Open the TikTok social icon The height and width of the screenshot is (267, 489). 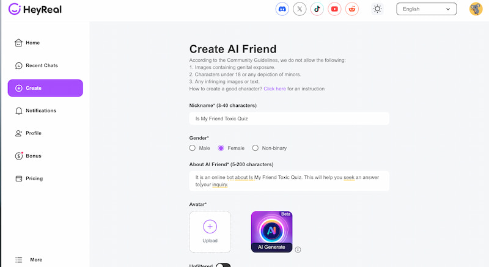pyautogui.click(x=317, y=9)
